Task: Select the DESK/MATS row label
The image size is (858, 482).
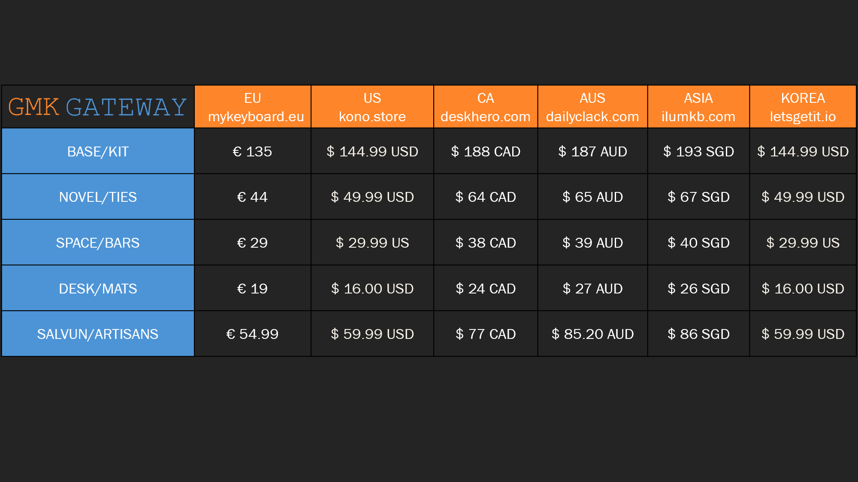Action: pos(98,289)
